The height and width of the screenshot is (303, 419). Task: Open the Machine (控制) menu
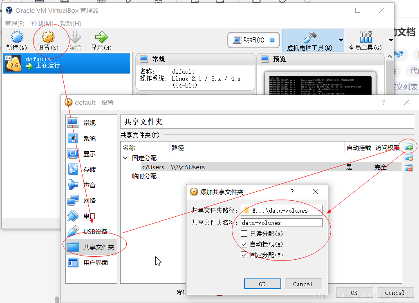42,24
